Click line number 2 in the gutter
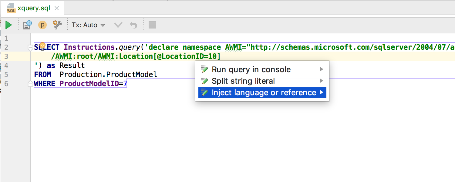The height and width of the screenshot is (182, 455). point(6,47)
